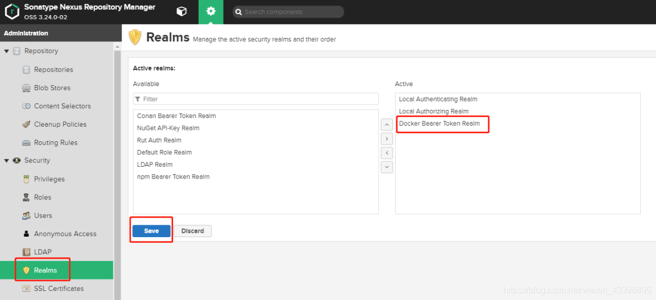Open the Administration gear icon
Screen dimensions: 656x300
(x=211, y=11)
